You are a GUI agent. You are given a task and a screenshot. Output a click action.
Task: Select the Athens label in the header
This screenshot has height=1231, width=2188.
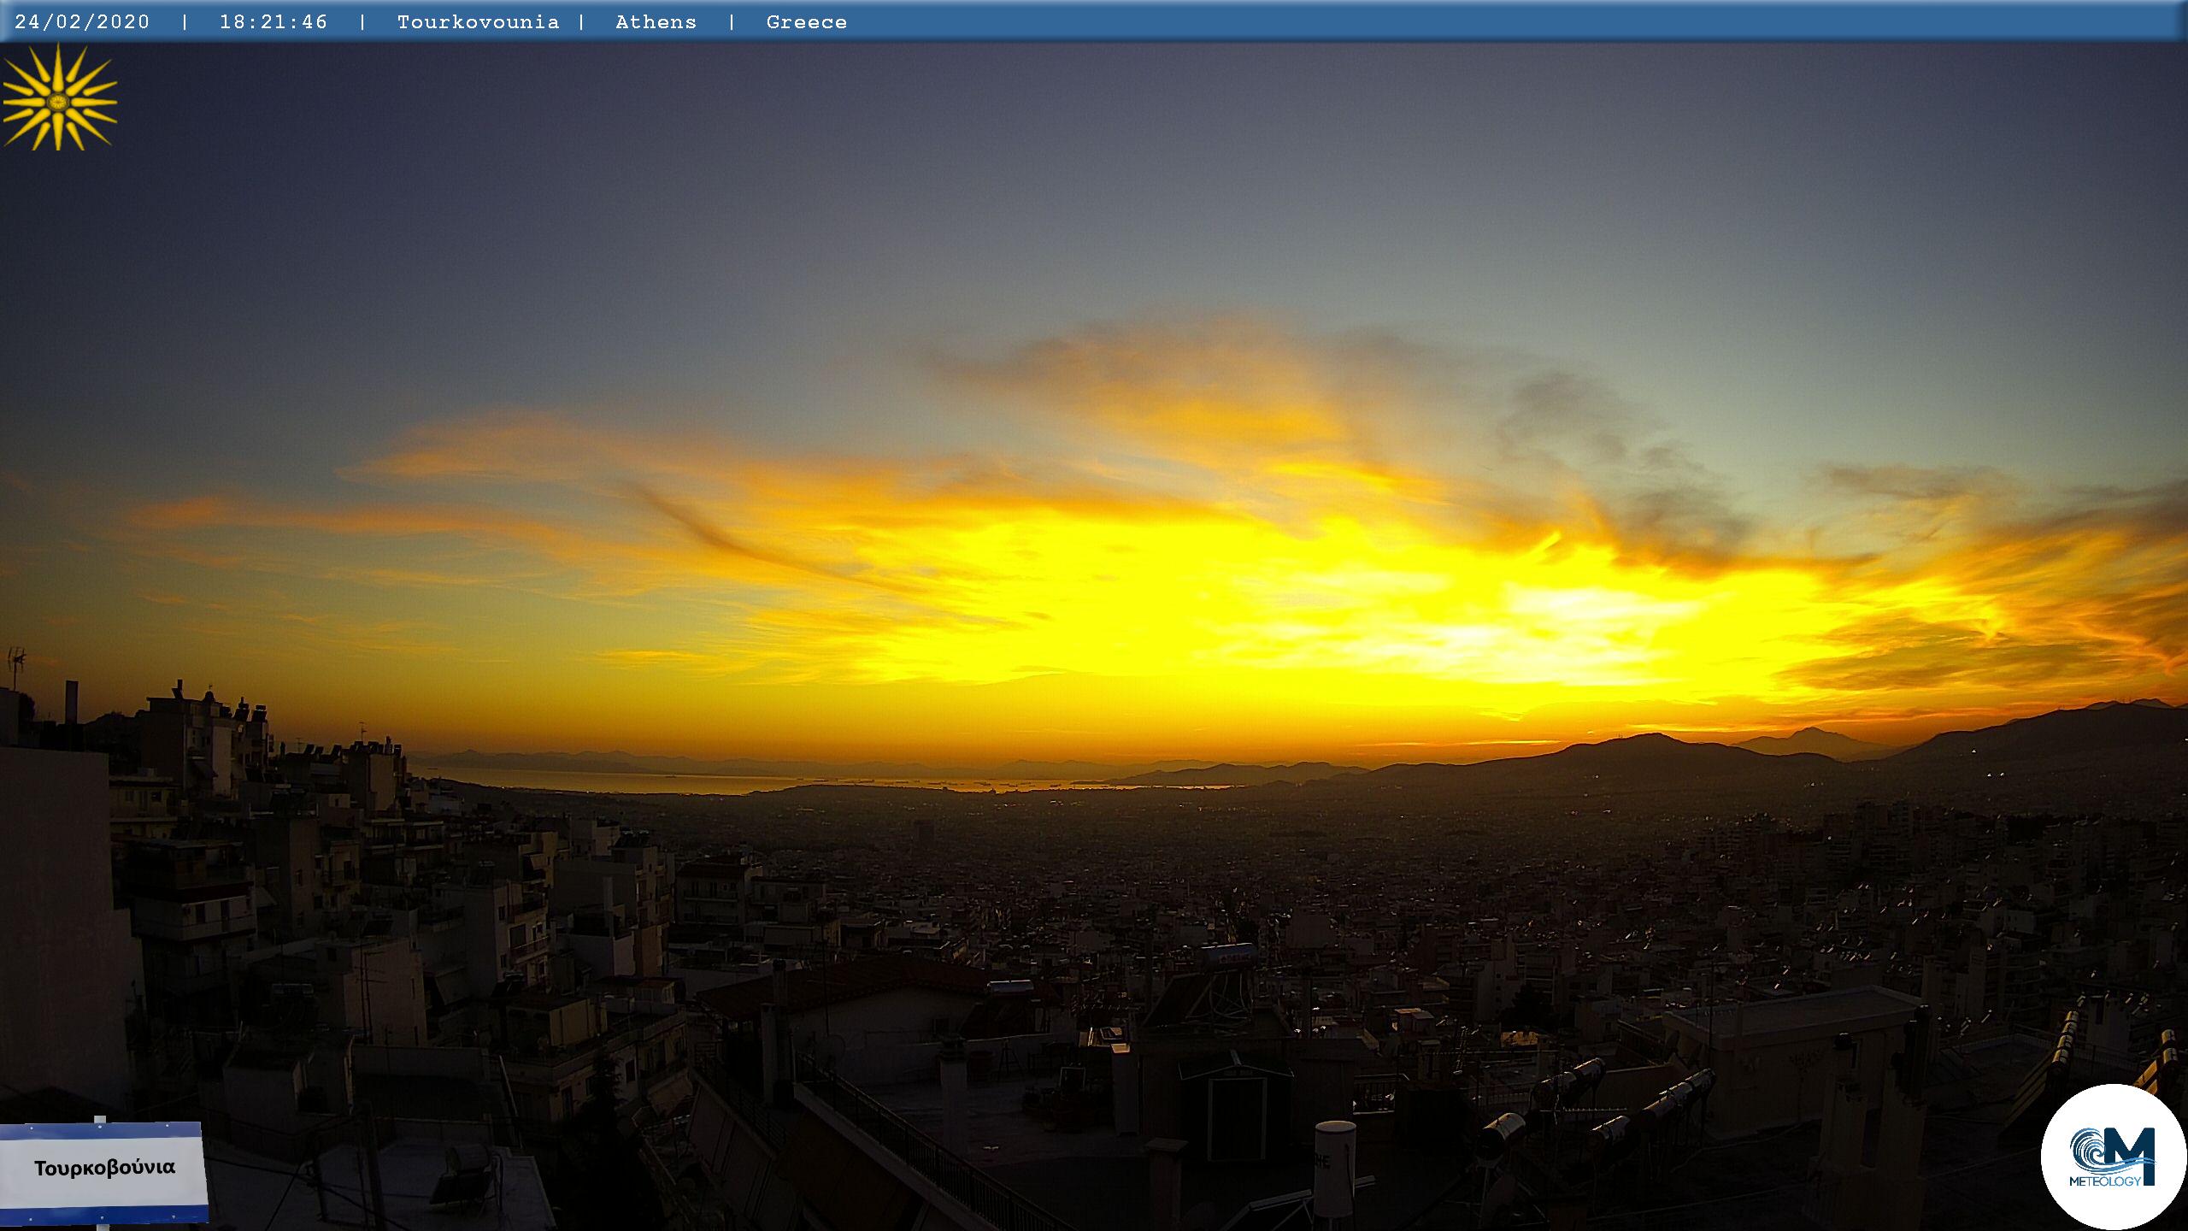(656, 22)
